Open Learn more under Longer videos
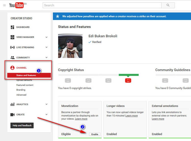This screenshot has width=191, height=141. pos(132,116)
